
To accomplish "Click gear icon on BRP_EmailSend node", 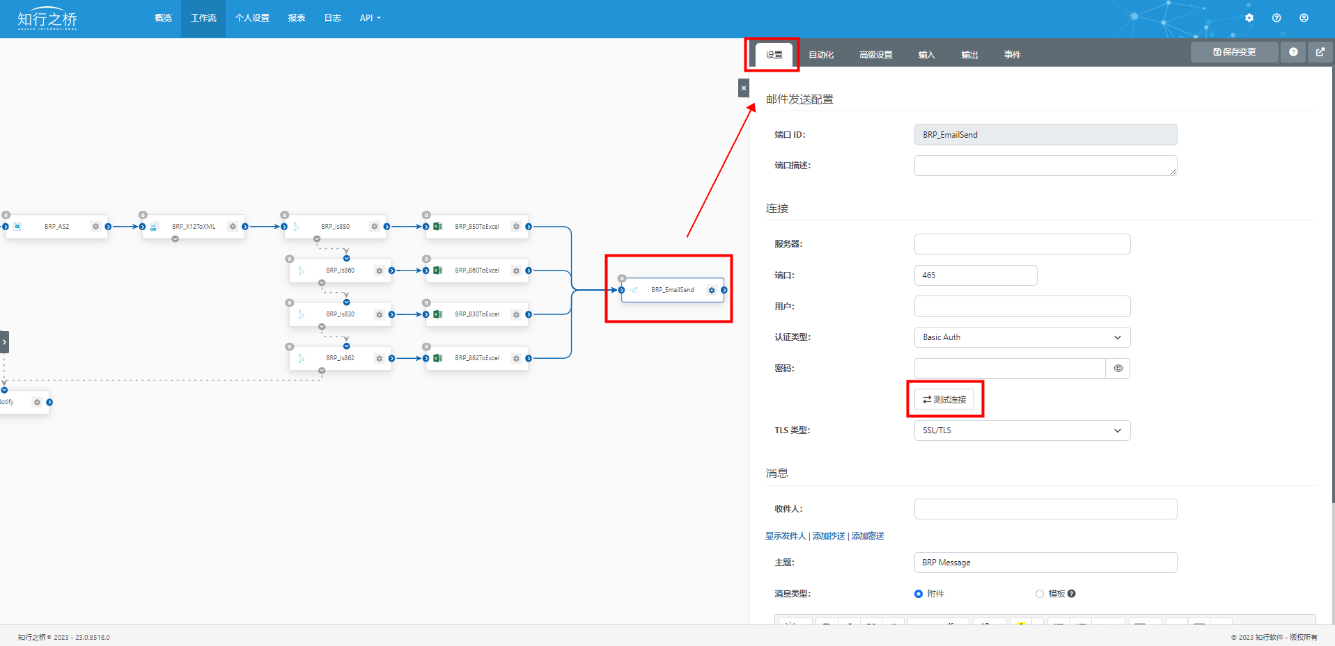I will point(711,290).
